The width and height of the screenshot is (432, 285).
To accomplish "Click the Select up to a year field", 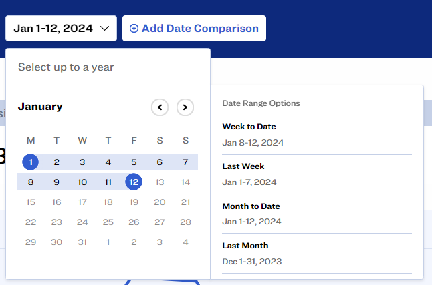I will (x=108, y=67).
